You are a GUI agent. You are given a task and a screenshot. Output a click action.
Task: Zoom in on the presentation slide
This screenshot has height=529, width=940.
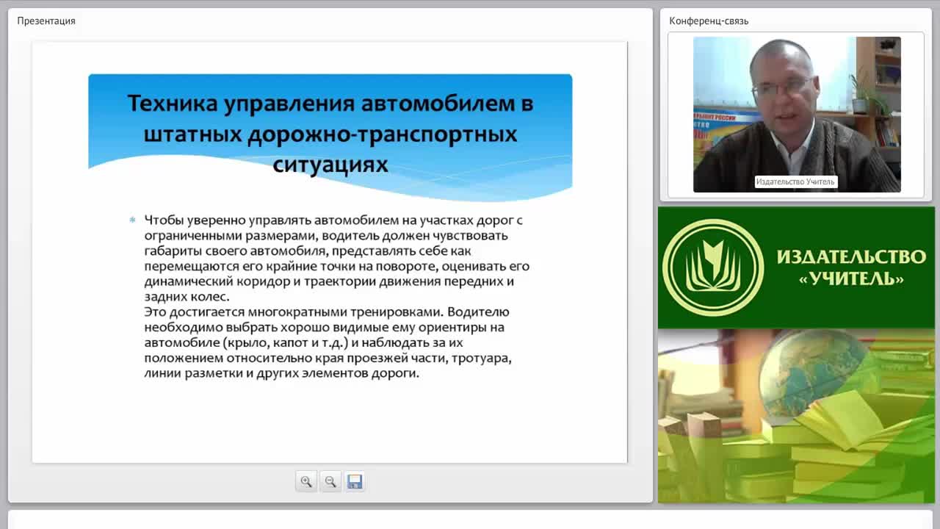(x=306, y=482)
